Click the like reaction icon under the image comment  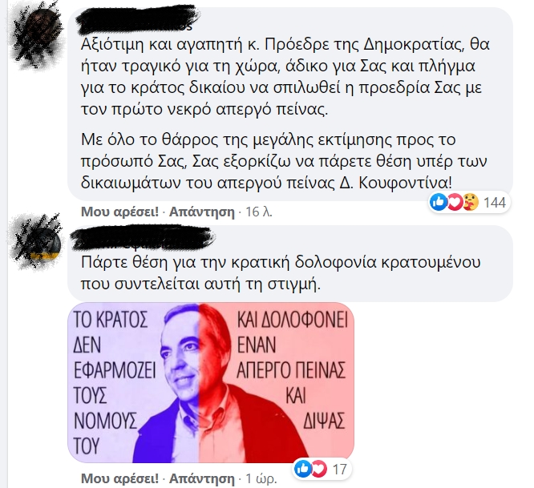(302, 470)
